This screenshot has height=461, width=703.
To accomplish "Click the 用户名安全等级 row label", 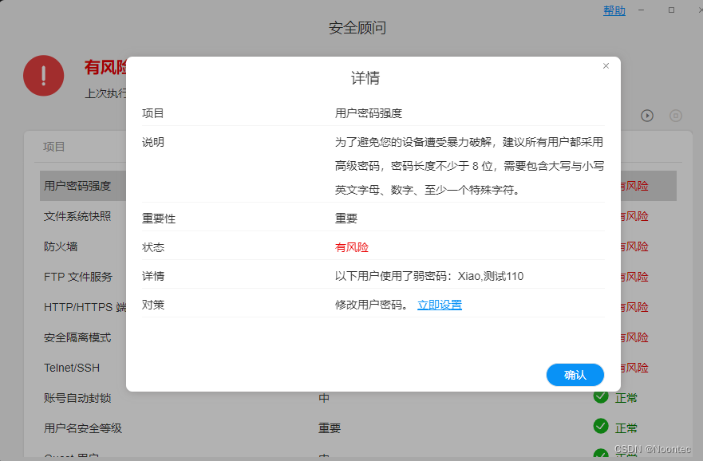I will [x=83, y=428].
